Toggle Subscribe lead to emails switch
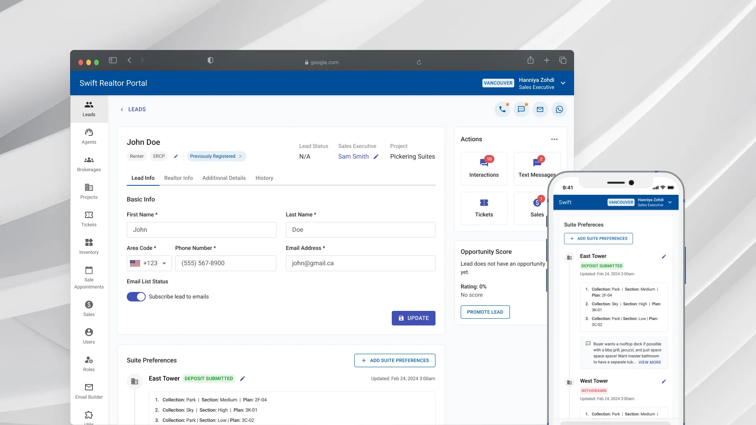This screenshot has width=756, height=425. pyautogui.click(x=136, y=297)
